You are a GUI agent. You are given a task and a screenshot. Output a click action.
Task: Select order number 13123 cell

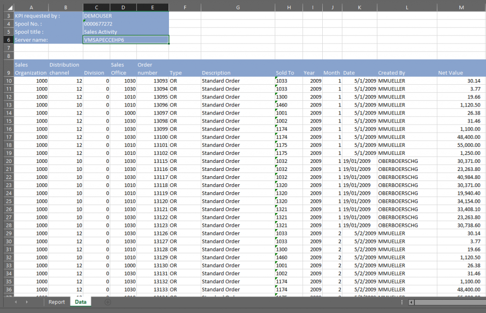point(152,225)
